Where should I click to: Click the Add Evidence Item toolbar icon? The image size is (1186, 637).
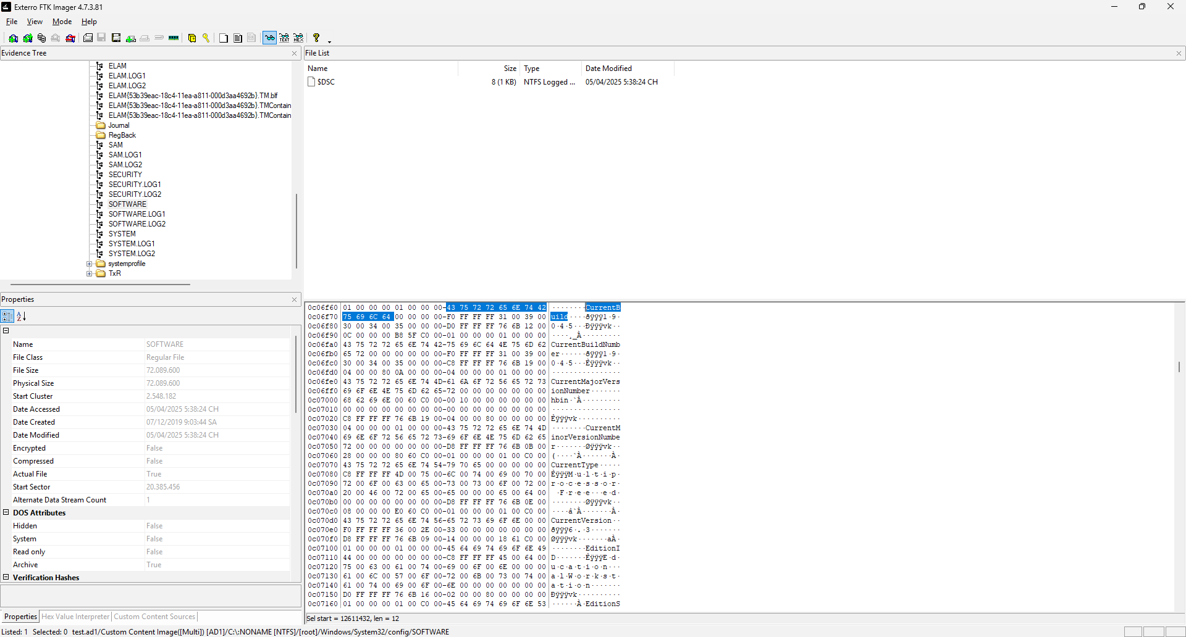13,38
